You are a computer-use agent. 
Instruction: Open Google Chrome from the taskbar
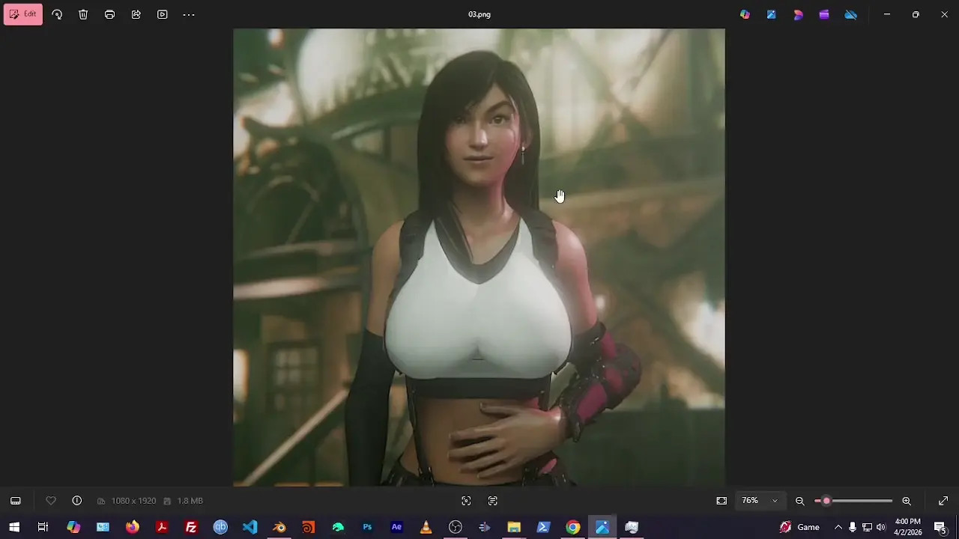[572, 527]
